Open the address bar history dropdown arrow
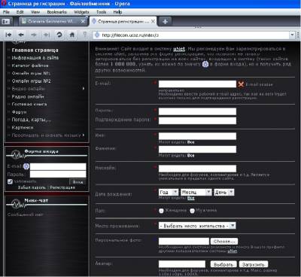Screen dimensions: 301x277 point(292,35)
